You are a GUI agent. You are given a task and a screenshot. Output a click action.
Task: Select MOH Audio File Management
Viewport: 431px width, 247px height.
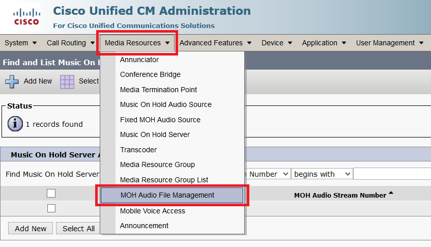[167, 195]
